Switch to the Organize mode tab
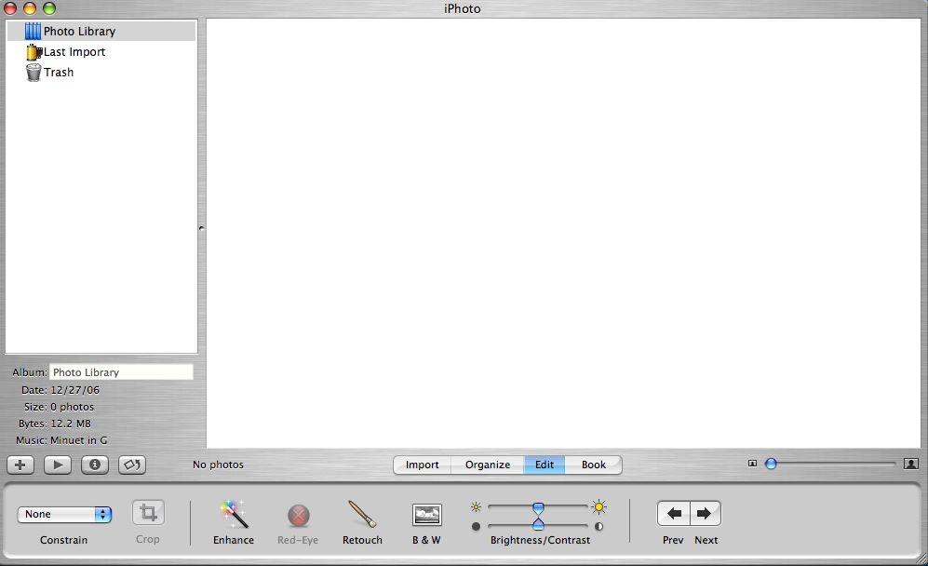 [488, 465]
